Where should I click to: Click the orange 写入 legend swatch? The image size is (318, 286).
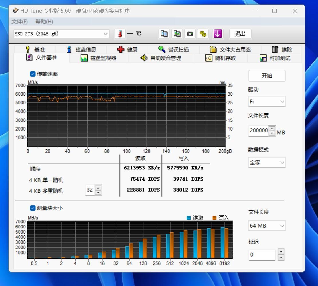pos(214,218)
